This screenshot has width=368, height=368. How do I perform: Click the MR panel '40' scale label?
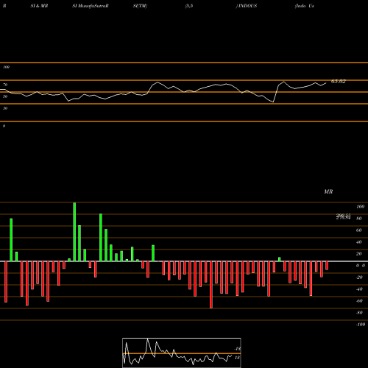(x=359, y=242)
